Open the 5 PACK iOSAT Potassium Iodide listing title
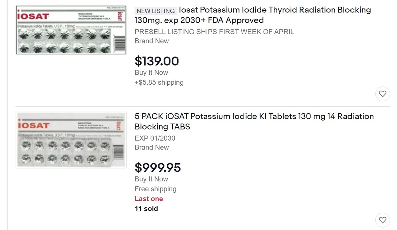This screenshot has width=397, height=230. [x=254, y=121]
